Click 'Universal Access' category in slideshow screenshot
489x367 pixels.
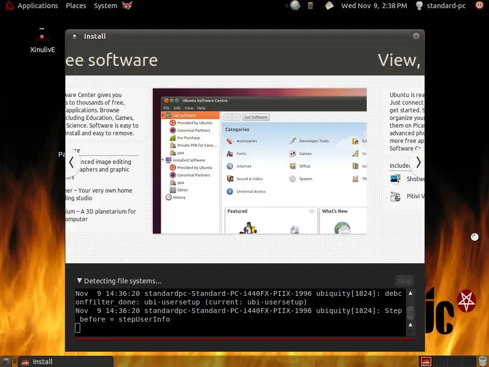pos(246,191)
